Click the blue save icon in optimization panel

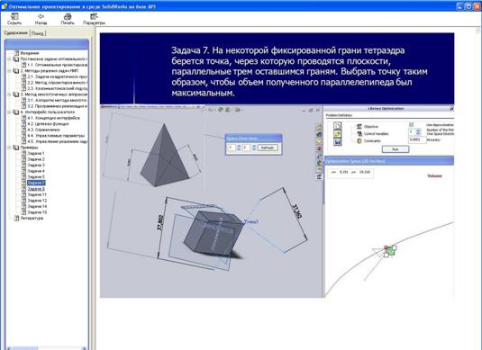coord(338,142)
